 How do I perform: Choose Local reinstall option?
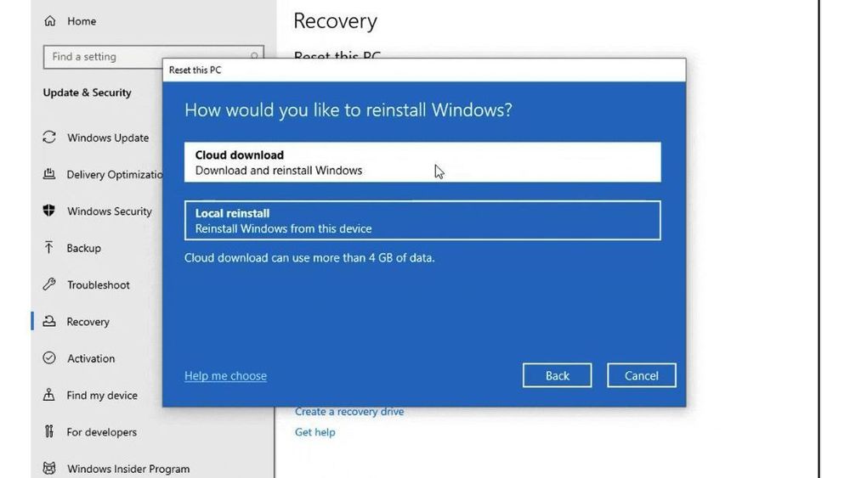[x=422, y=221]
